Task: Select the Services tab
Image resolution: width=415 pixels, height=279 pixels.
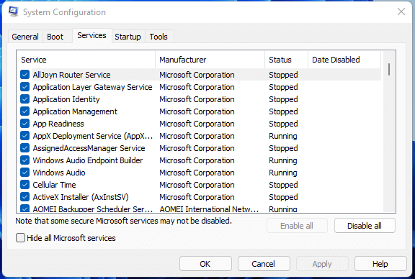Action: pyautogui.click(x=92, y=36)
